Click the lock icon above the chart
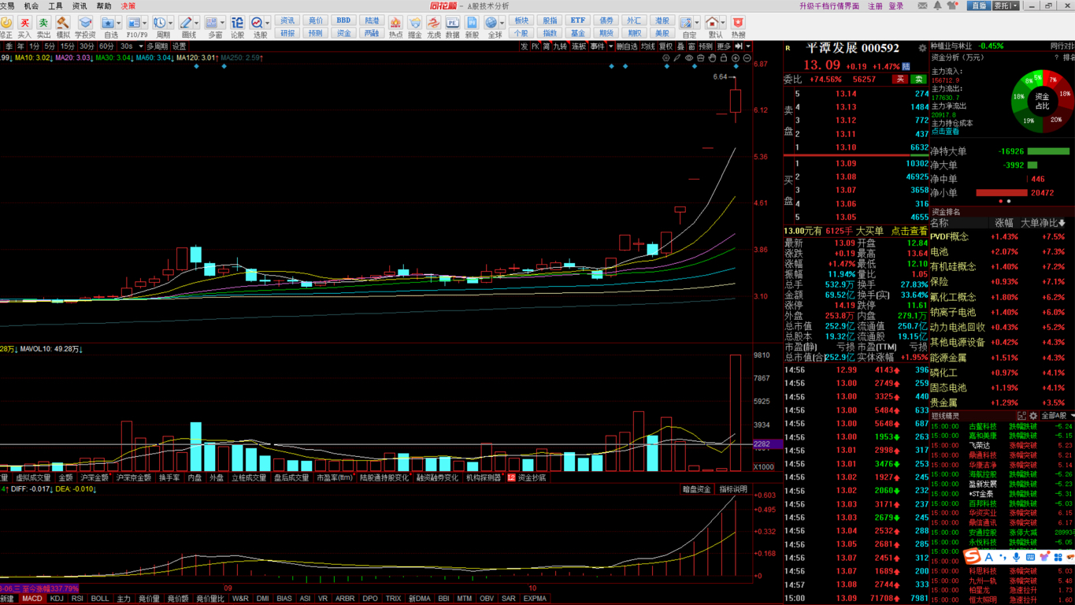The height and width of the screenshot is (605, 1075). [x=724, y=58]
